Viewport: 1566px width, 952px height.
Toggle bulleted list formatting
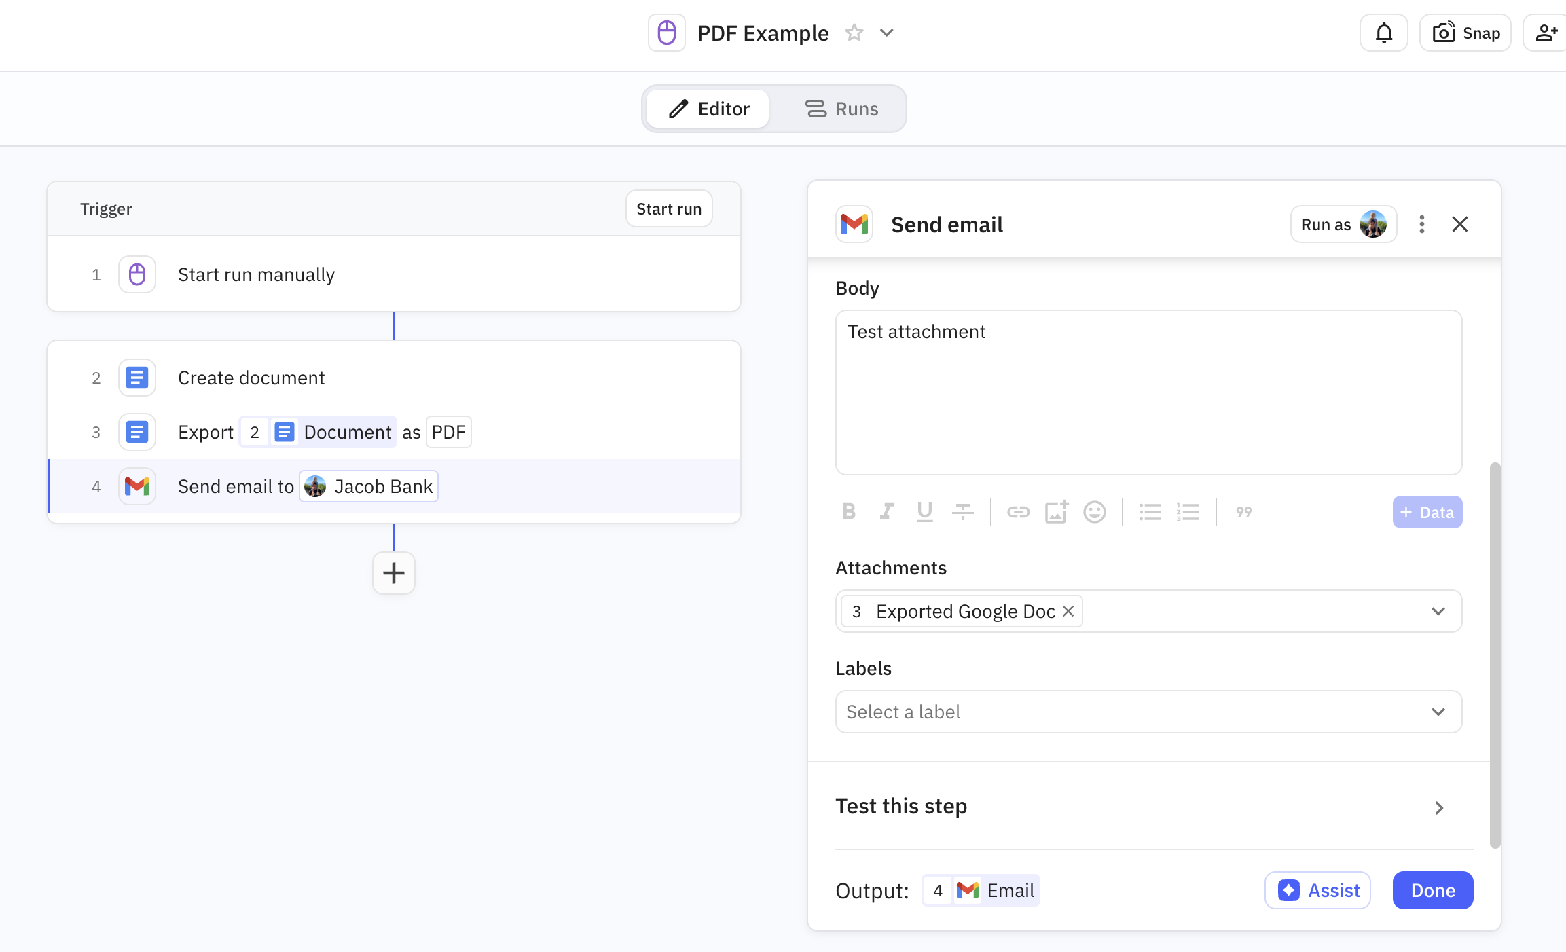pyautogui.click(x=1150, y=511)
